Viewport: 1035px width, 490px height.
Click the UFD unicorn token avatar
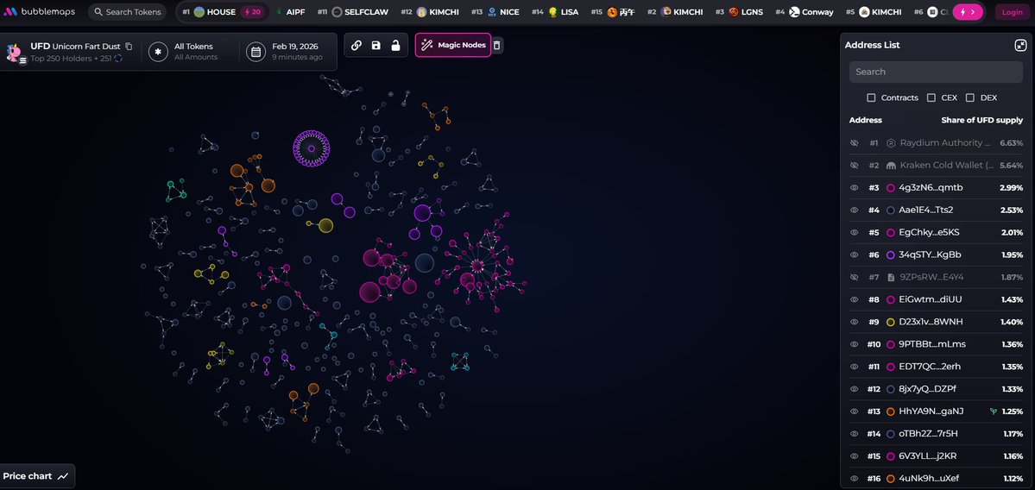[x=13, y=52]
